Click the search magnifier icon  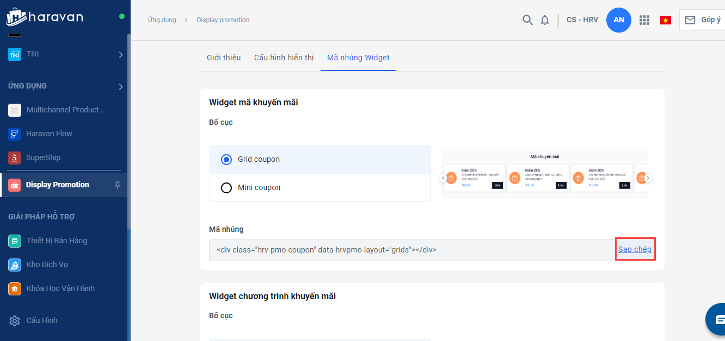coord(527,20)
